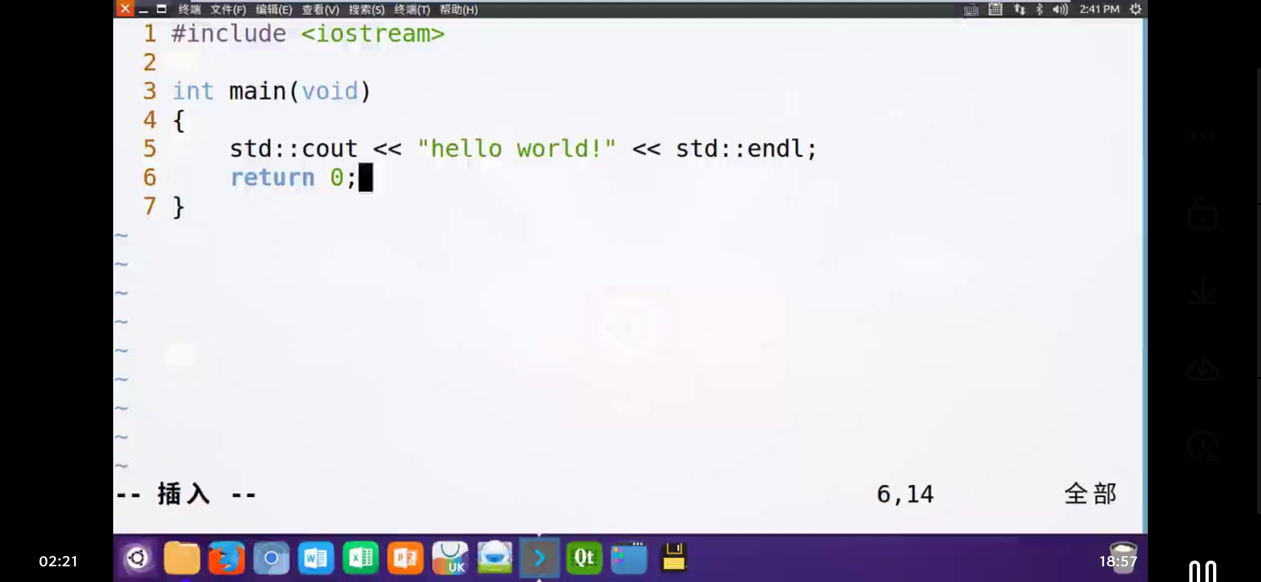
Task: Click the Ubuntu launcher icon in dock
Action: point(137,558)
